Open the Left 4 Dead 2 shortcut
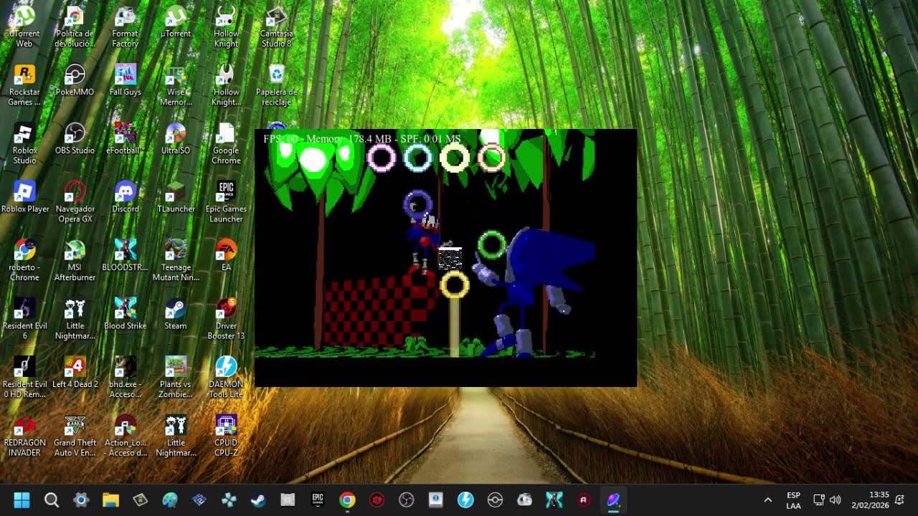918x516 pixels. coord(75,373)
